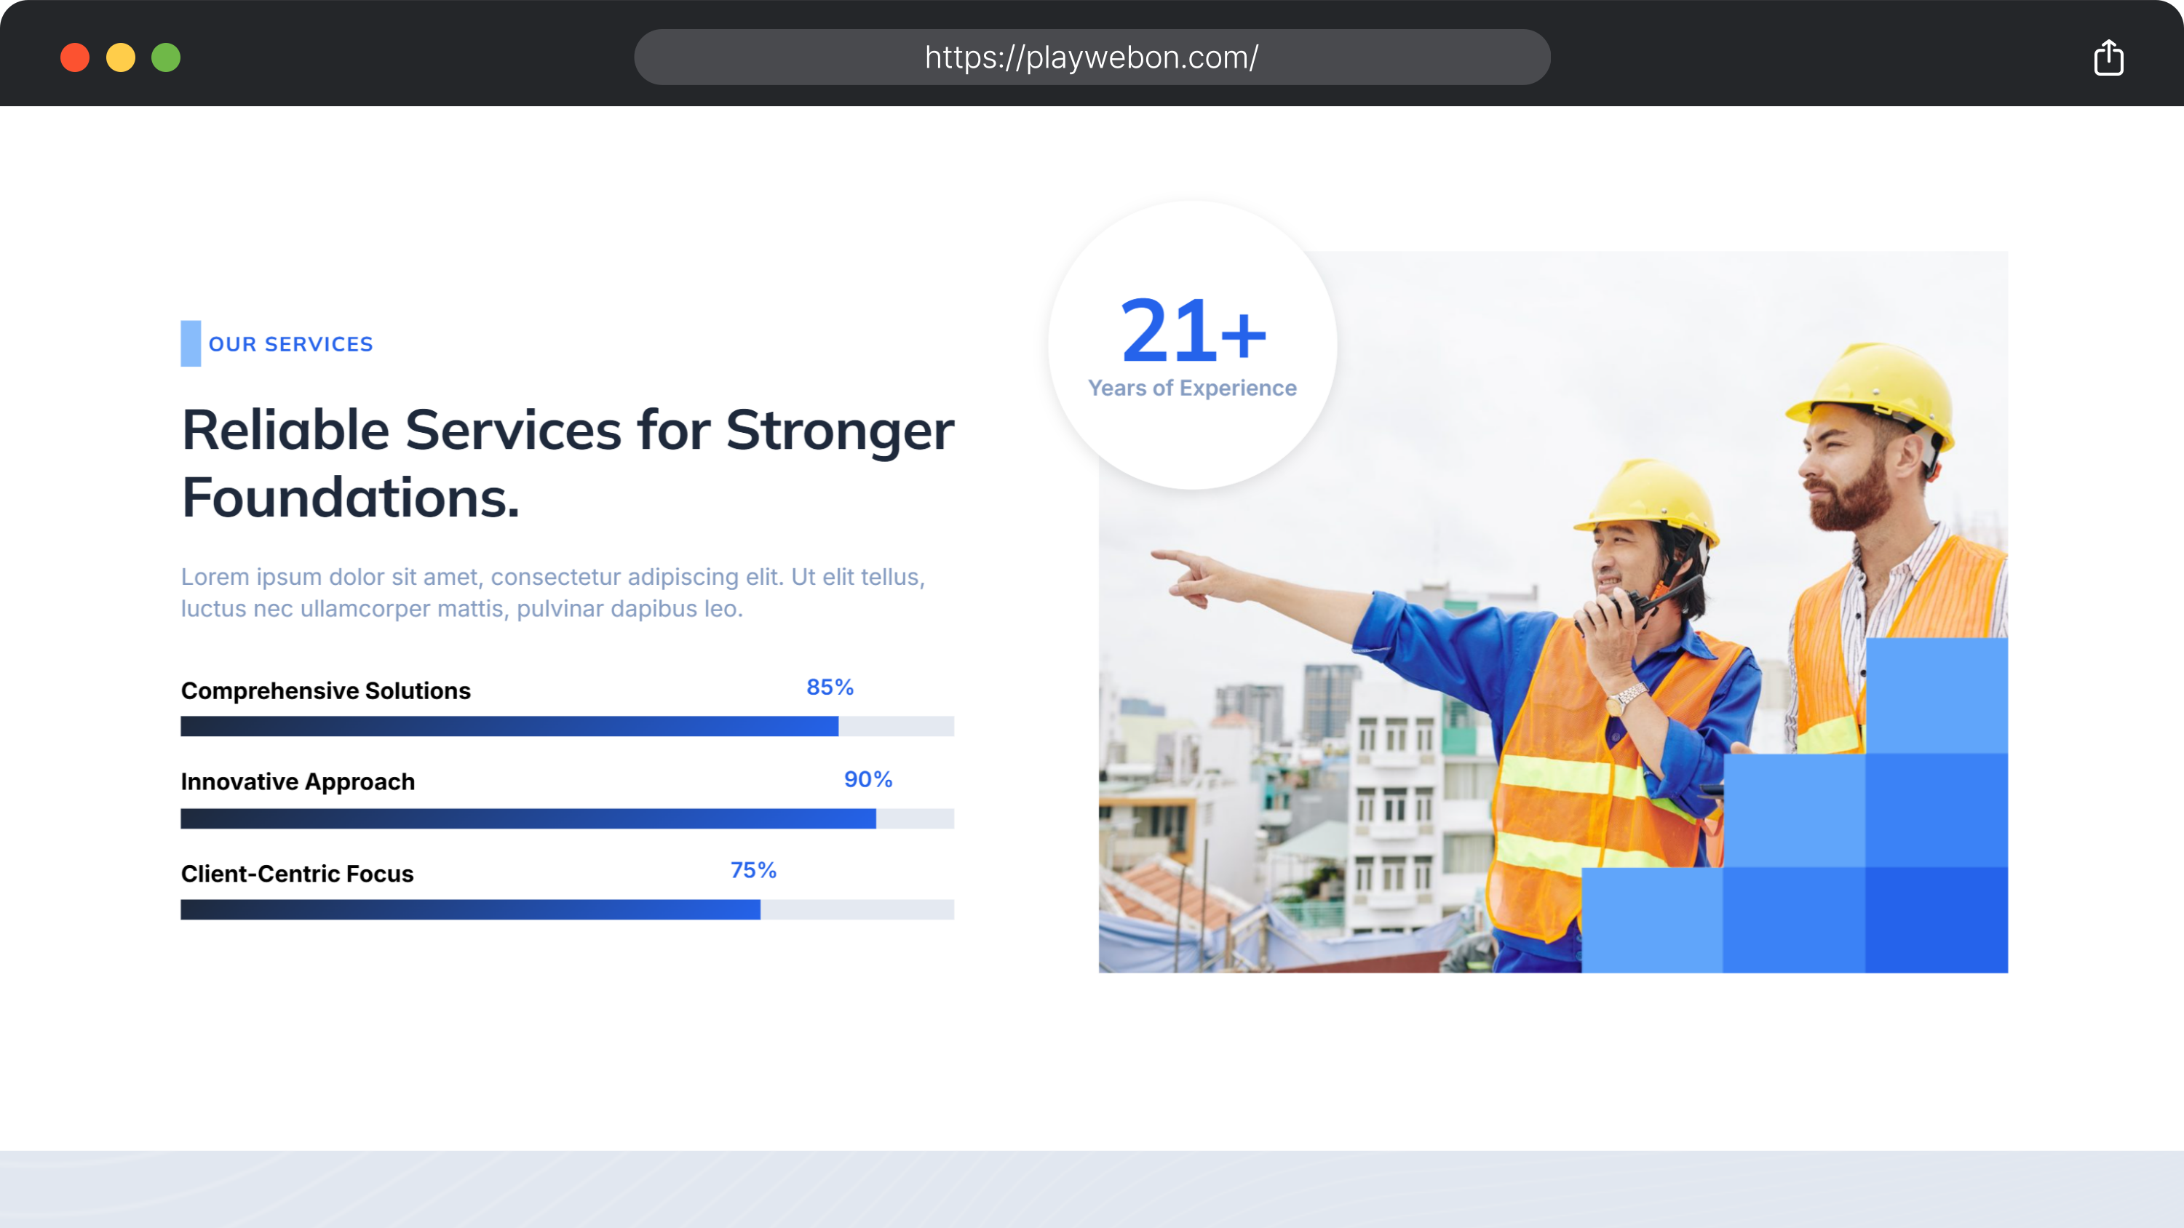Click the OUR SERVICES label
The image size is (2184, 1228).
(x=291, y=344)
